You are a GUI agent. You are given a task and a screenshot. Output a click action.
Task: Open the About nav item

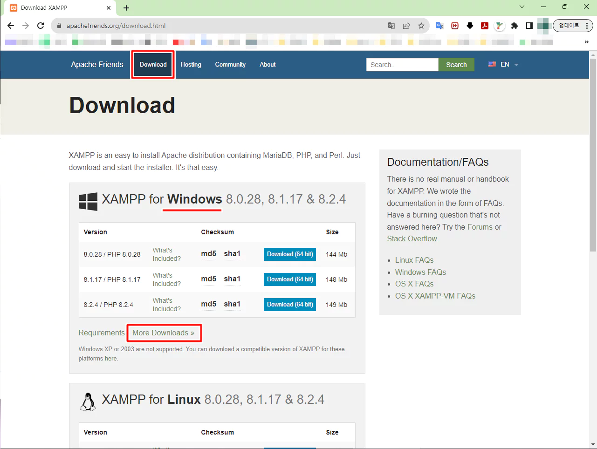[x=268, y=65]
